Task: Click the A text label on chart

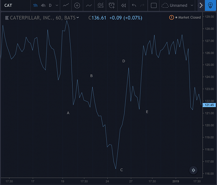Action: 68,113
